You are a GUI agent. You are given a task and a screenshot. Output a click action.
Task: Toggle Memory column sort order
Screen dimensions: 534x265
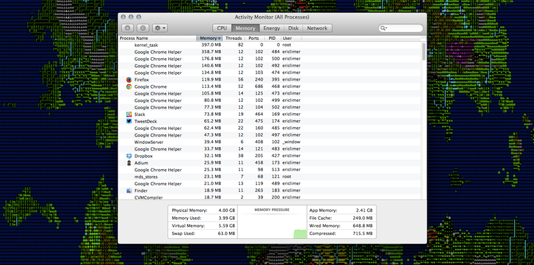pos(210,39)
